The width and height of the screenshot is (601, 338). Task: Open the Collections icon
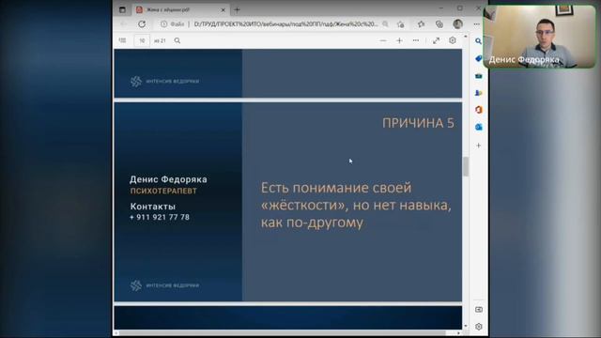439,24
